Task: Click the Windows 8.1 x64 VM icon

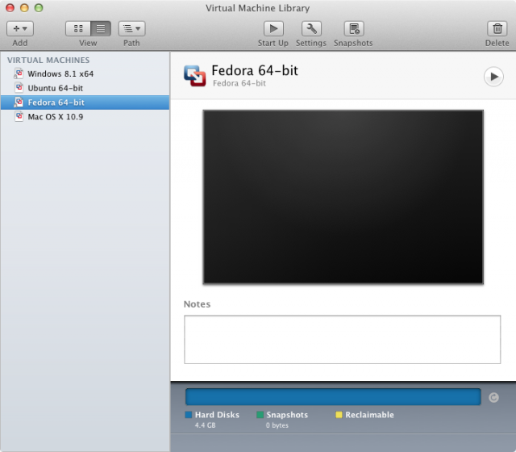Action: [x=19, y=73]
